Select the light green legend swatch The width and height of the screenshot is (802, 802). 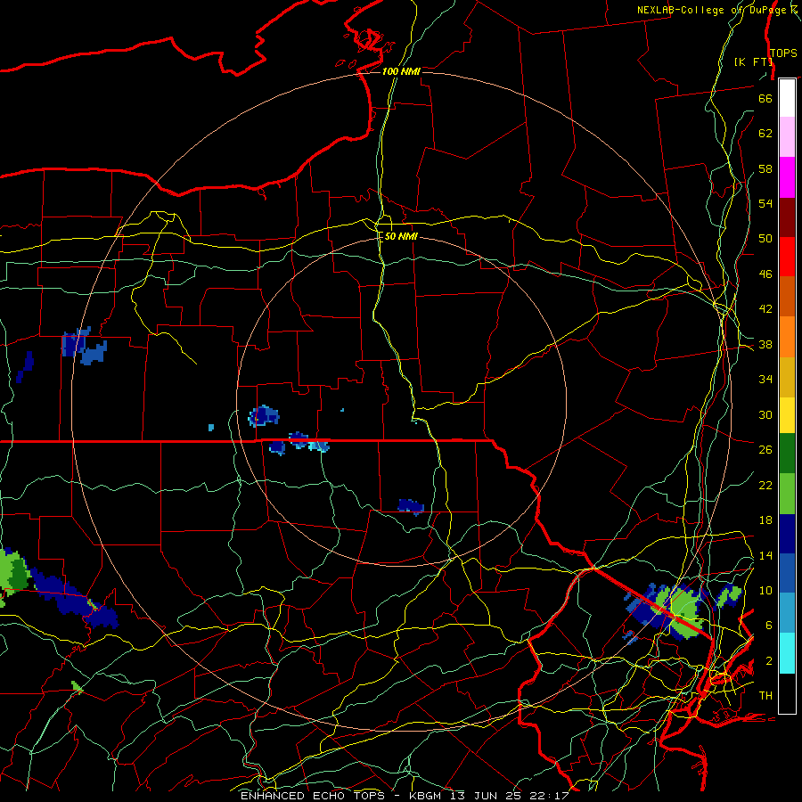(787, 494)
